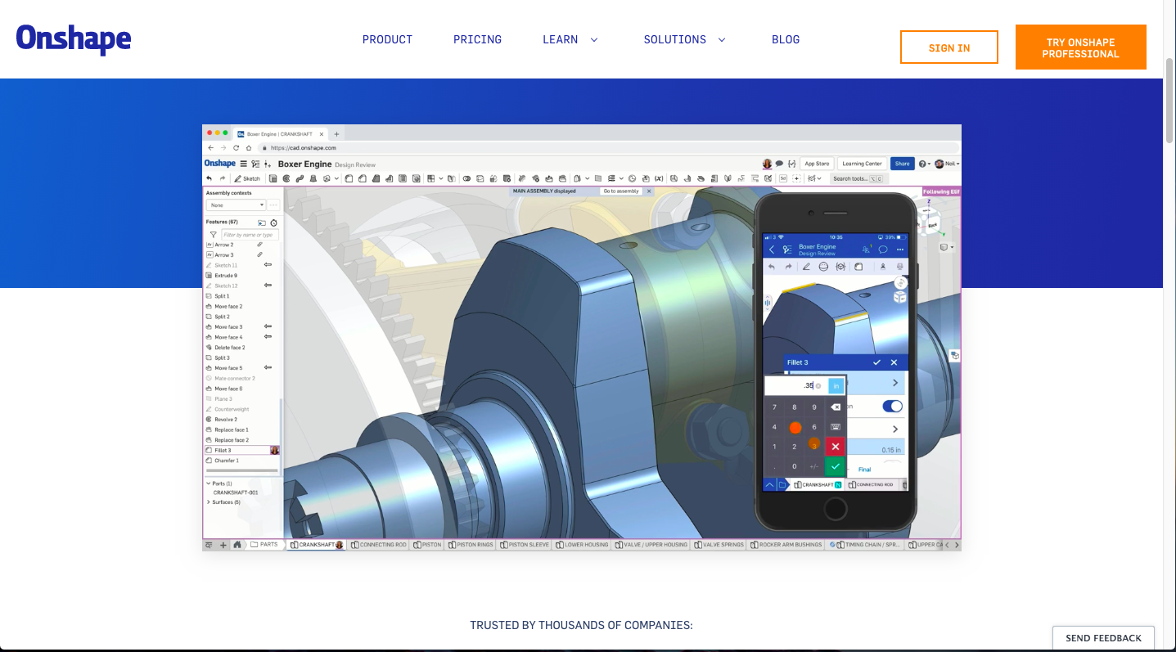Click the App Store button
Screen dimensions: 1176x652
click(817, 164)
